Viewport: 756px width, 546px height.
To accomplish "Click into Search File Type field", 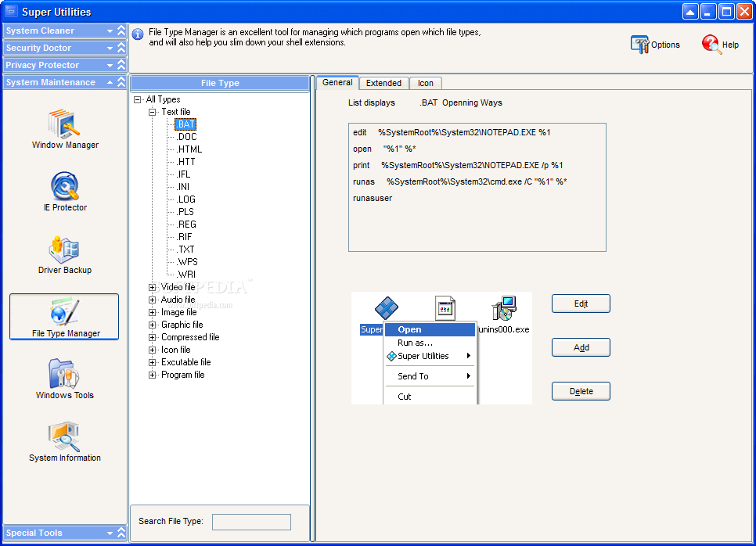I will pyautogui.click(x=251, y=522).
